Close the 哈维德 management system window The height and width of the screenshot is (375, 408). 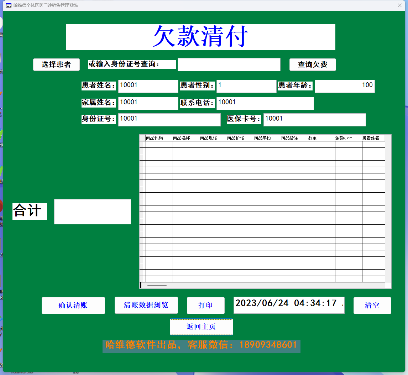click(x=400, y=5)
